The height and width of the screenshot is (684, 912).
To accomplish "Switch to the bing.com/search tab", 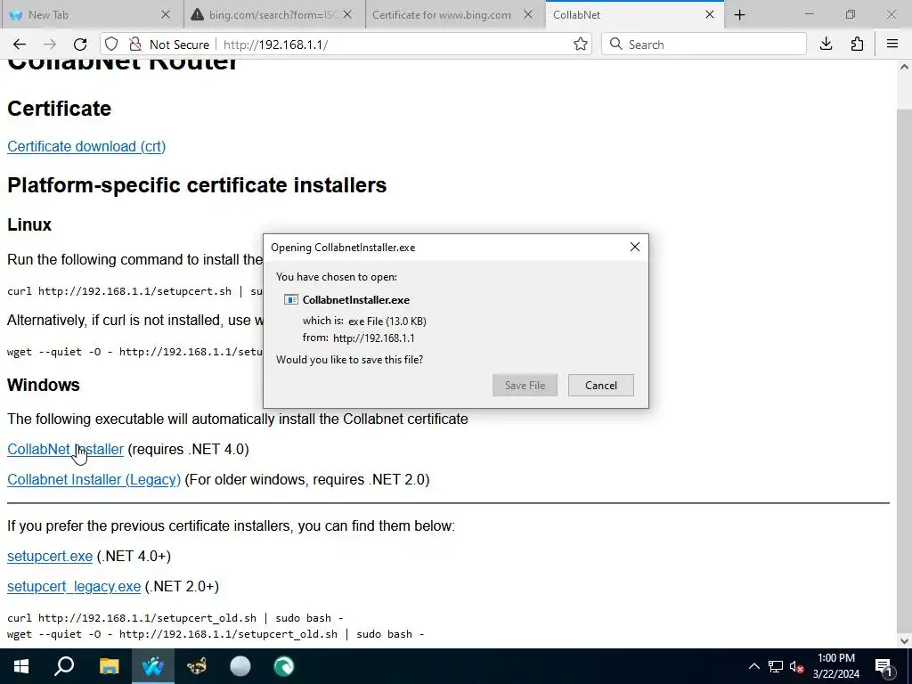I will 273,15.
